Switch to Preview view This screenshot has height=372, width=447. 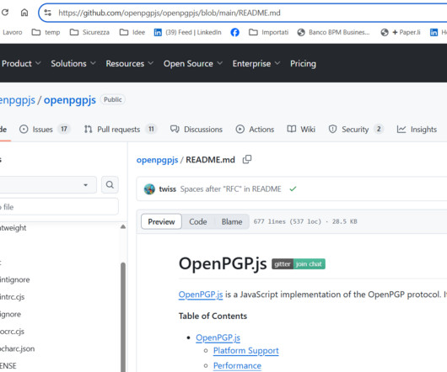point(161,221)
